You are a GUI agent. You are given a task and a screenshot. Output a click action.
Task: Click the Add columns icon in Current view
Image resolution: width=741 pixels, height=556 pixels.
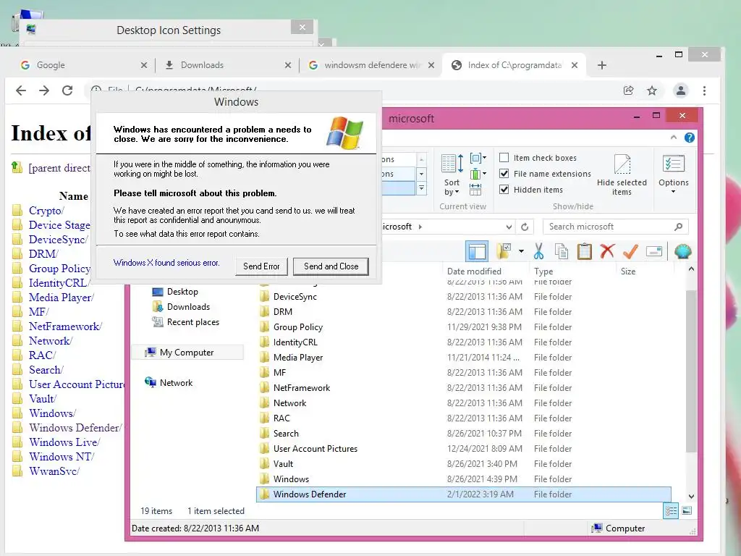(476, 174)
